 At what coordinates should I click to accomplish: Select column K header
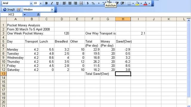(169, 19)
